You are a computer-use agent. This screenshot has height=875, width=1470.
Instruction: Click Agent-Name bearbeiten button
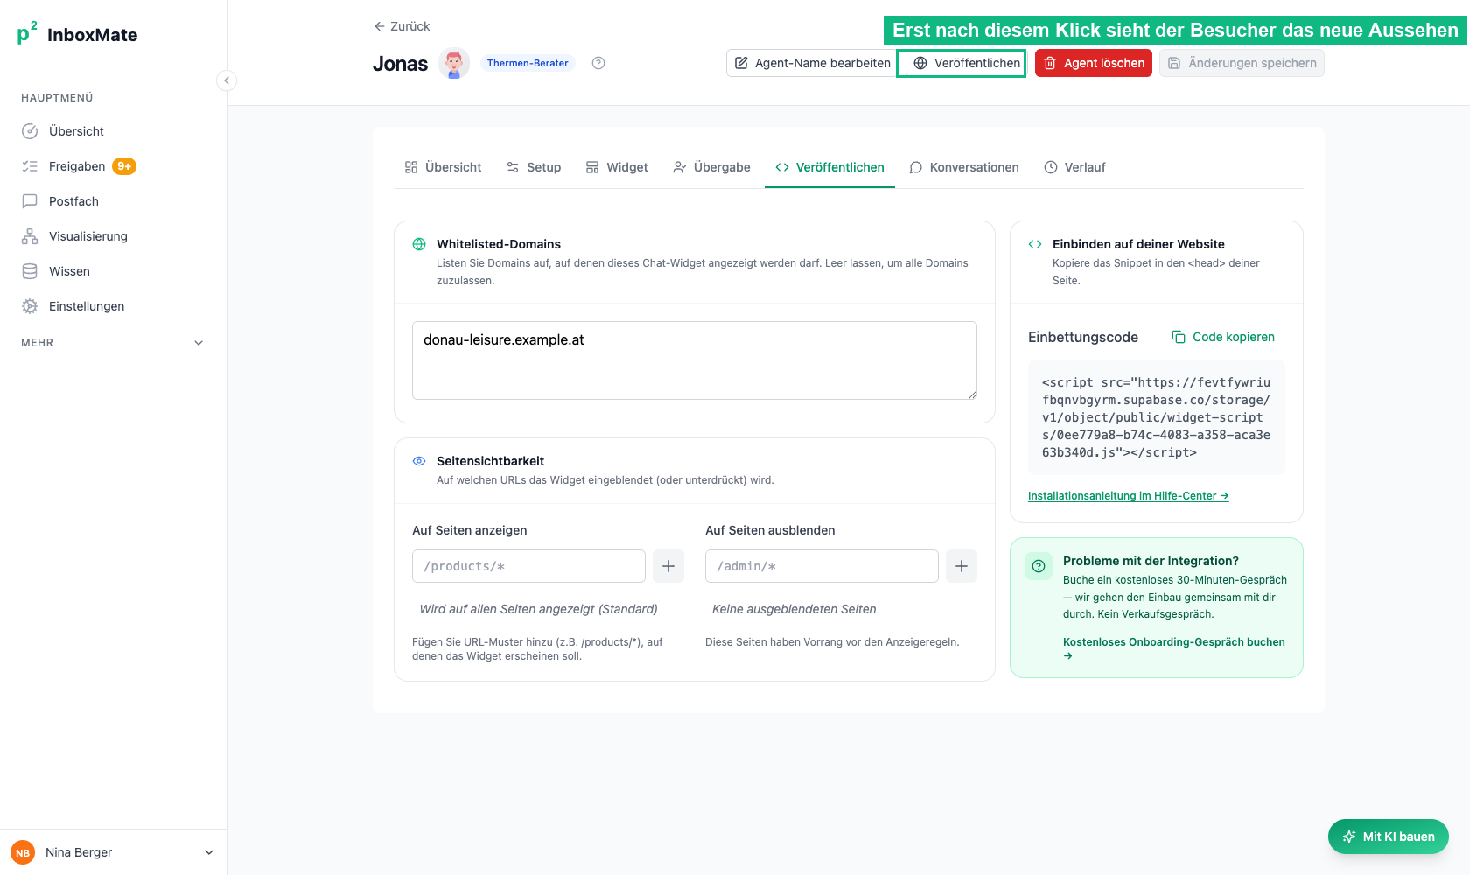tap(812, 63)
